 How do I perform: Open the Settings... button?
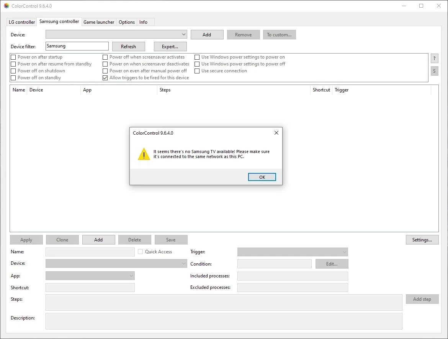point(422,240)
